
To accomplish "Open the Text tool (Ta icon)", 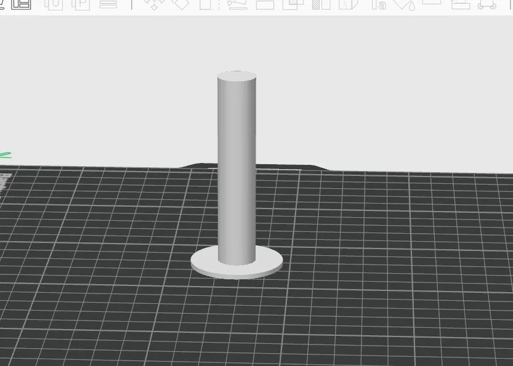I will pos(378,4).
